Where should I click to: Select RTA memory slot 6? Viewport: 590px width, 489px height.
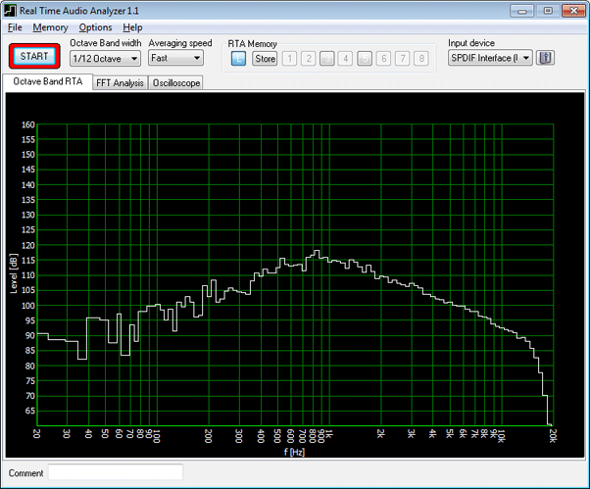tap(383, 59)
